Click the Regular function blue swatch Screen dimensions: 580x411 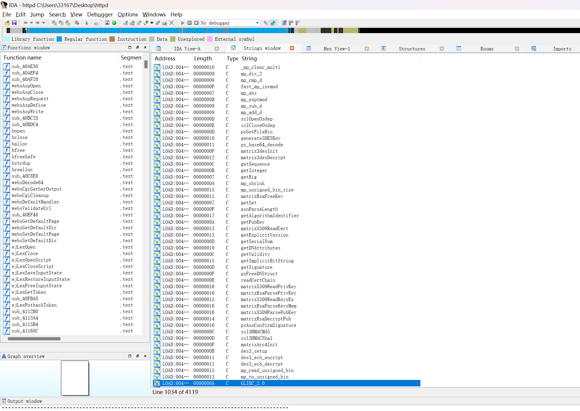pyautogui.click(x=59, y=39)
